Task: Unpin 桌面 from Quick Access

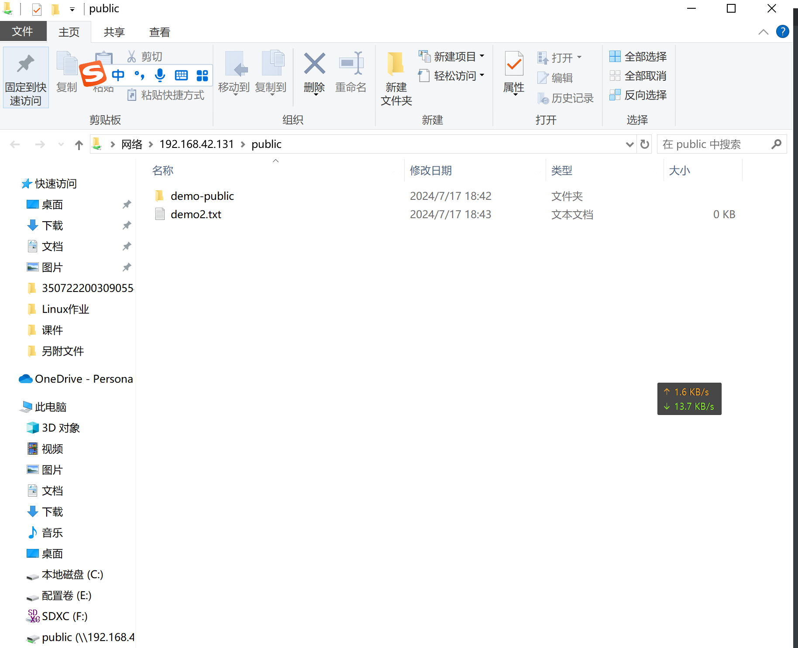Action: point(127,204)
